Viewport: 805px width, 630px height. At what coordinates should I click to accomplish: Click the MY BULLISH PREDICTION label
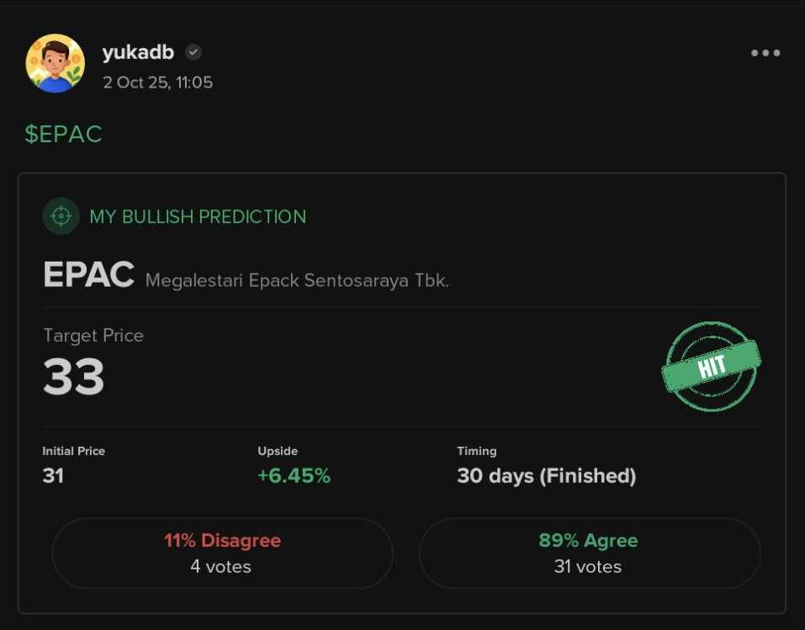point(198,217)
